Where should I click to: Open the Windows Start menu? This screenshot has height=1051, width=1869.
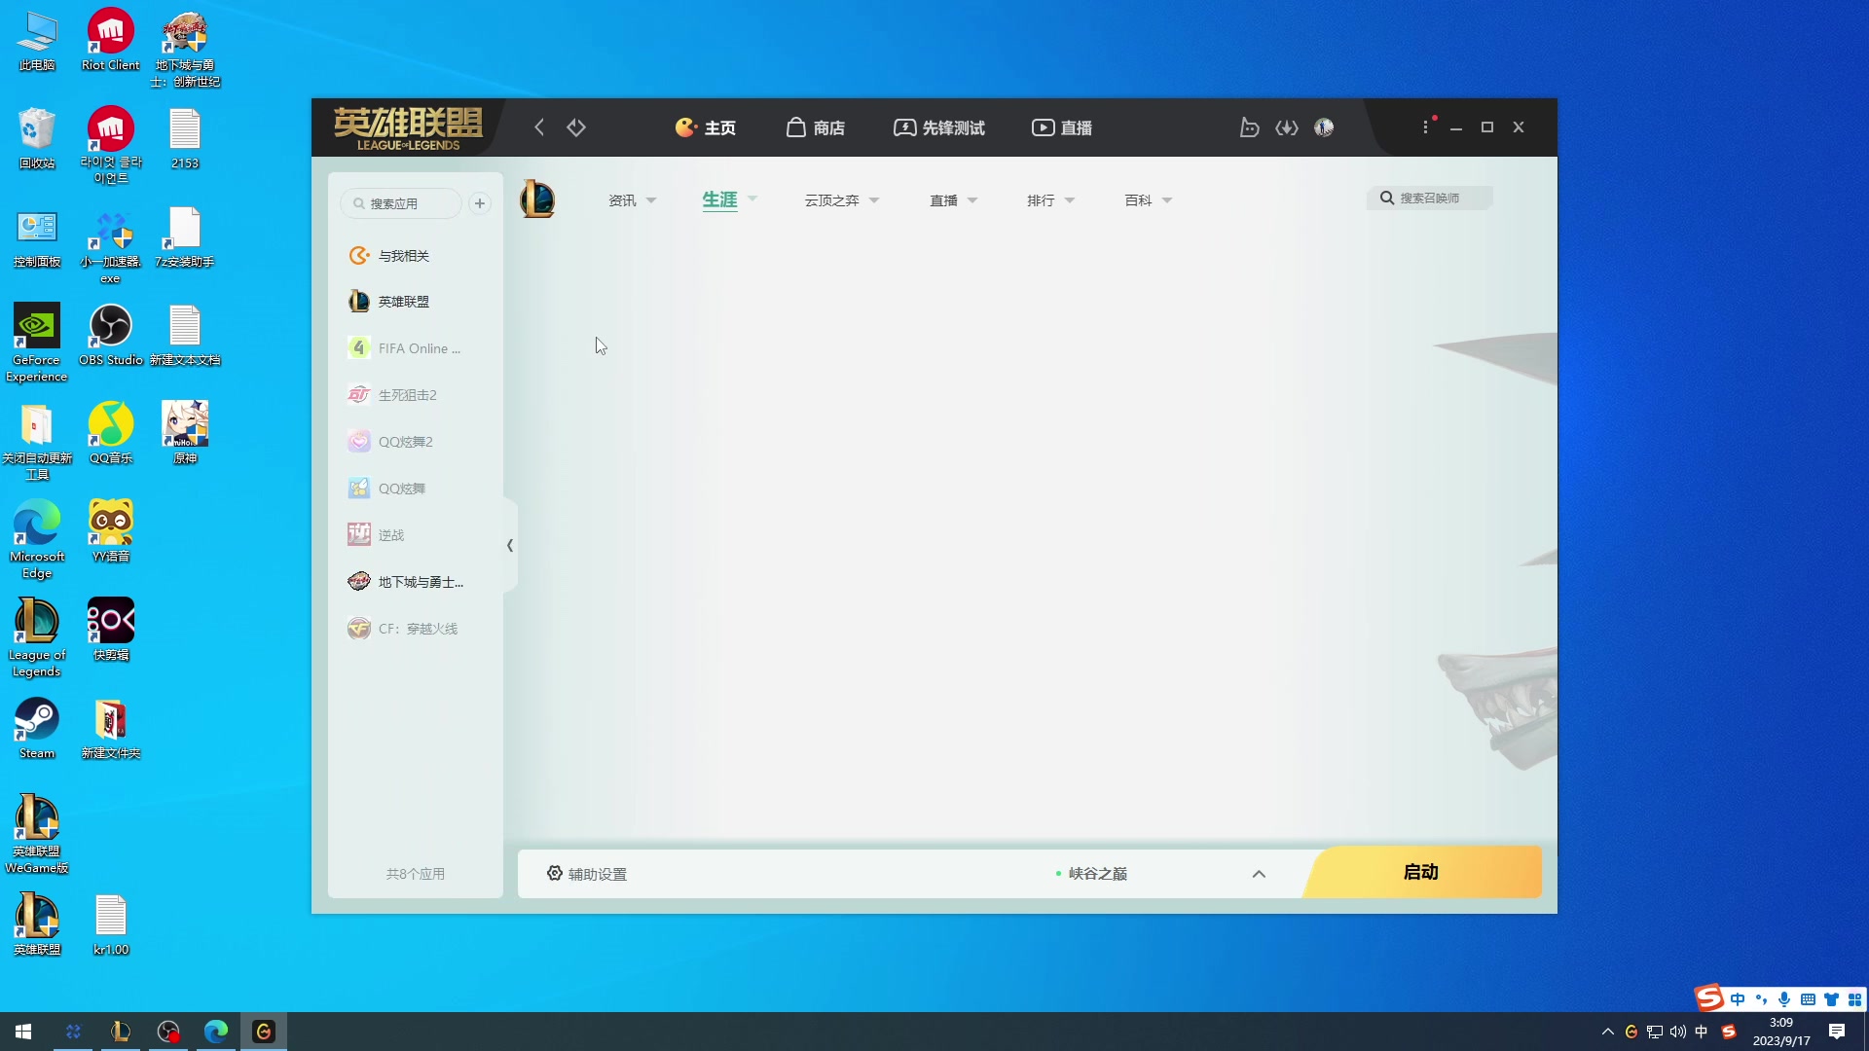click(x=23, y=1032)
